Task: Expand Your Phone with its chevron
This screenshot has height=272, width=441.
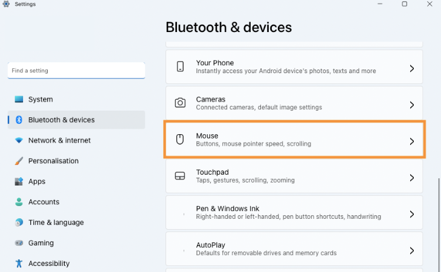Action: pyautogui.click(x=412, y=68)
